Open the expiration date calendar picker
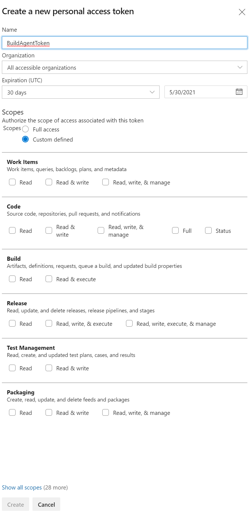This screenshot has width=249, height=516. pyautogui.click(x=239, y=92)
